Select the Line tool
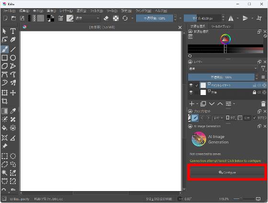The width and height of the screenshot is (268, 203). [x=13, y=49]
